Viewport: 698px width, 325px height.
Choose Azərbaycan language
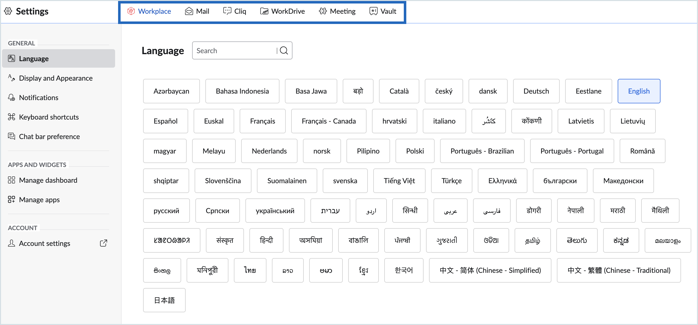[171, 91]
